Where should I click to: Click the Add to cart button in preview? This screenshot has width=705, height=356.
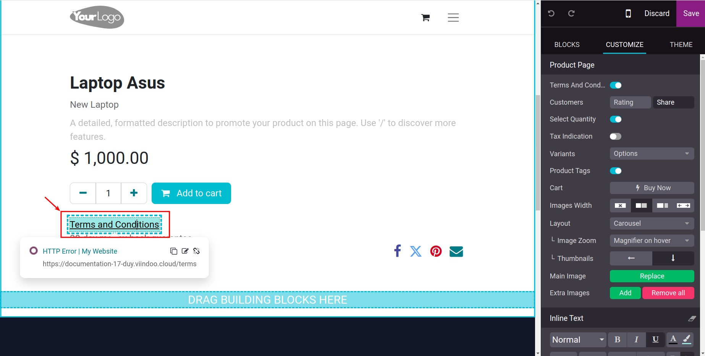pyautogui.click(x=191, y=193)
